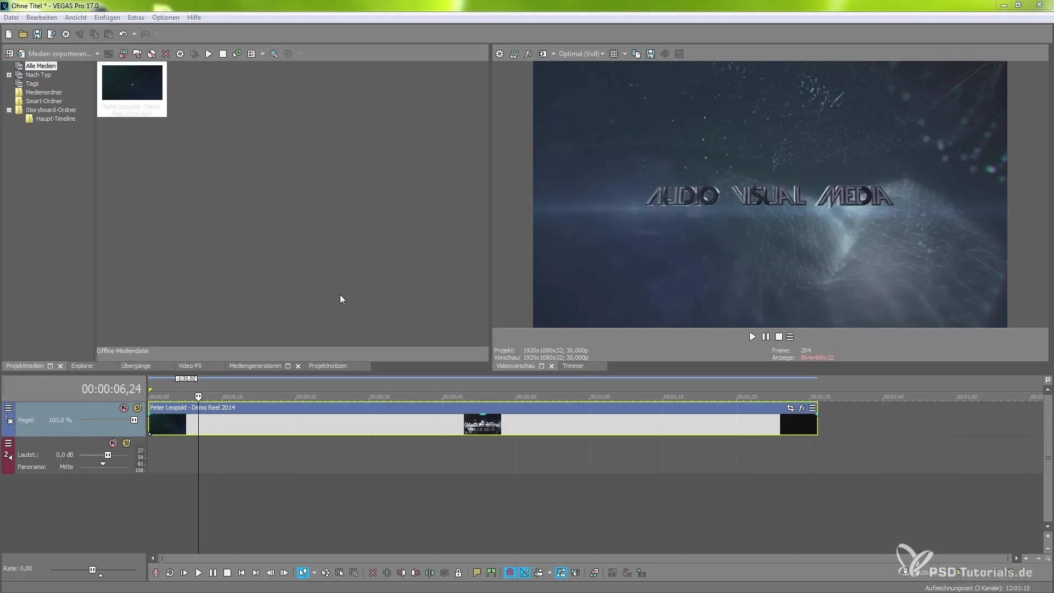Switch to the Projektnotizen tab

[x=328, y=366]
